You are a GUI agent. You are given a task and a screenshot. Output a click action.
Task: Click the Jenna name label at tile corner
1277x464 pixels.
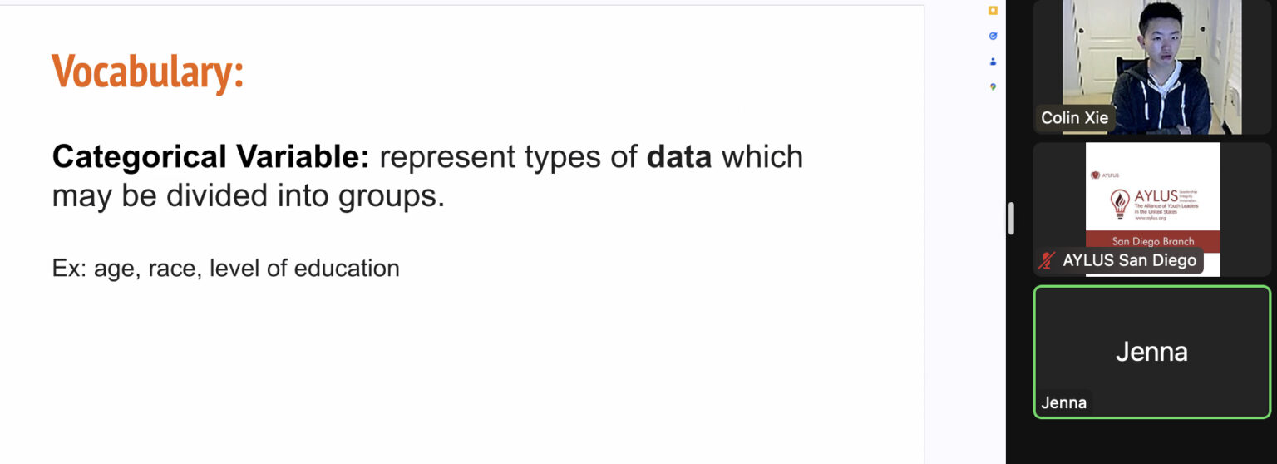1063,403
